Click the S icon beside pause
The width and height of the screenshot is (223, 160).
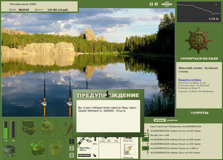pos(156,4)
